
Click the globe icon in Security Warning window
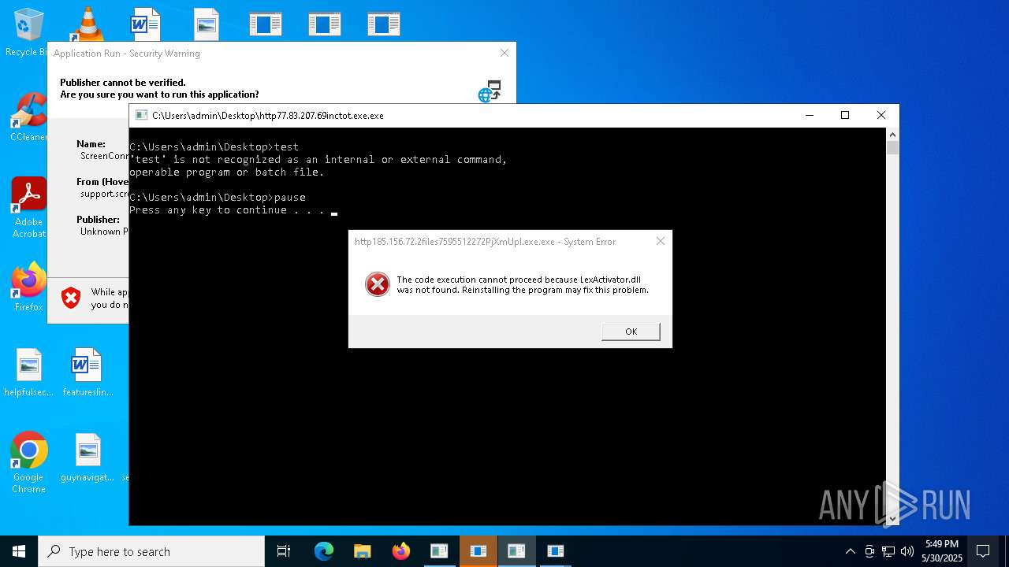pos(490,91)
